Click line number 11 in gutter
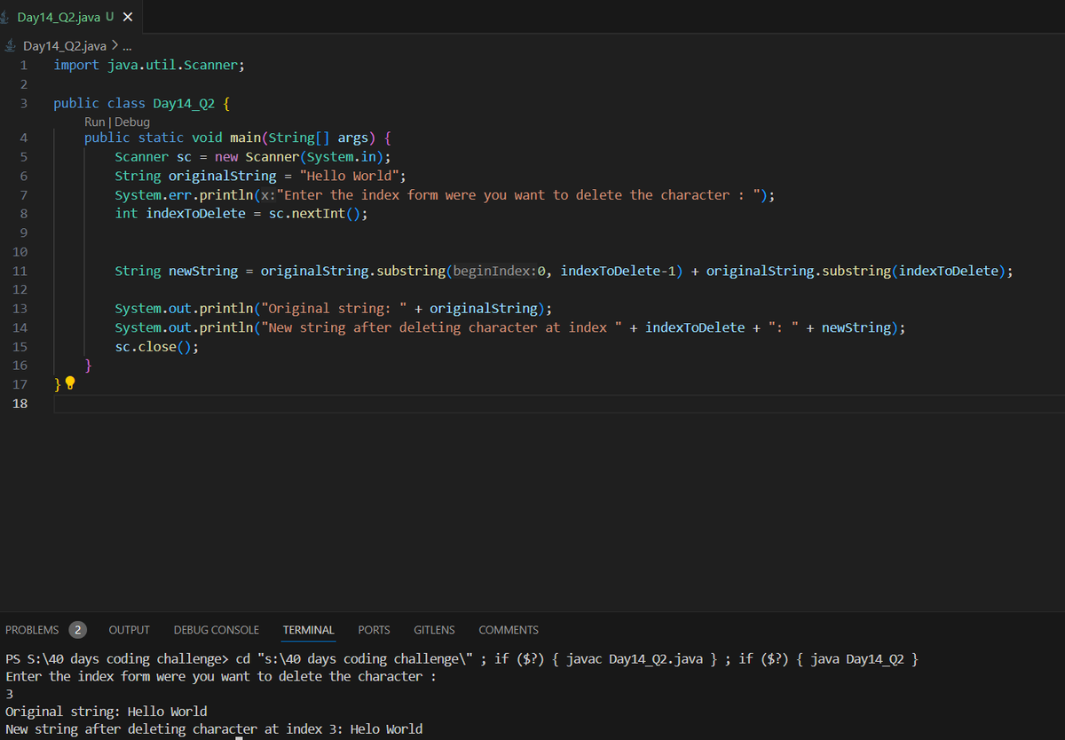The height and width of the screenshot is (740, 1065). [x=20, y=271]
